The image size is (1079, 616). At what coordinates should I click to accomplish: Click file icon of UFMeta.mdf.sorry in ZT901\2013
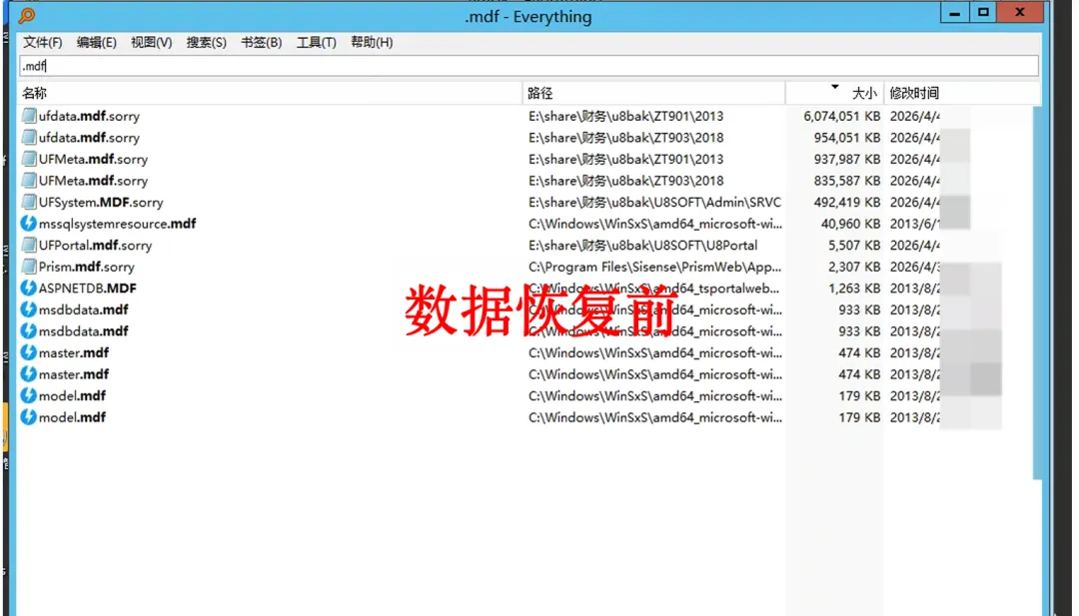pos(28,159)
